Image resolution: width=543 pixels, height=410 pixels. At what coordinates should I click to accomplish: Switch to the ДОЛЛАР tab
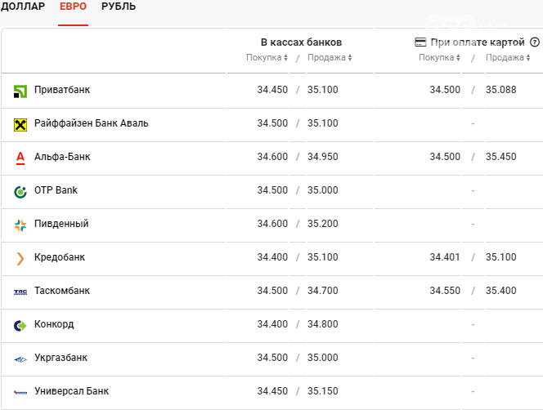pos(23,7)
